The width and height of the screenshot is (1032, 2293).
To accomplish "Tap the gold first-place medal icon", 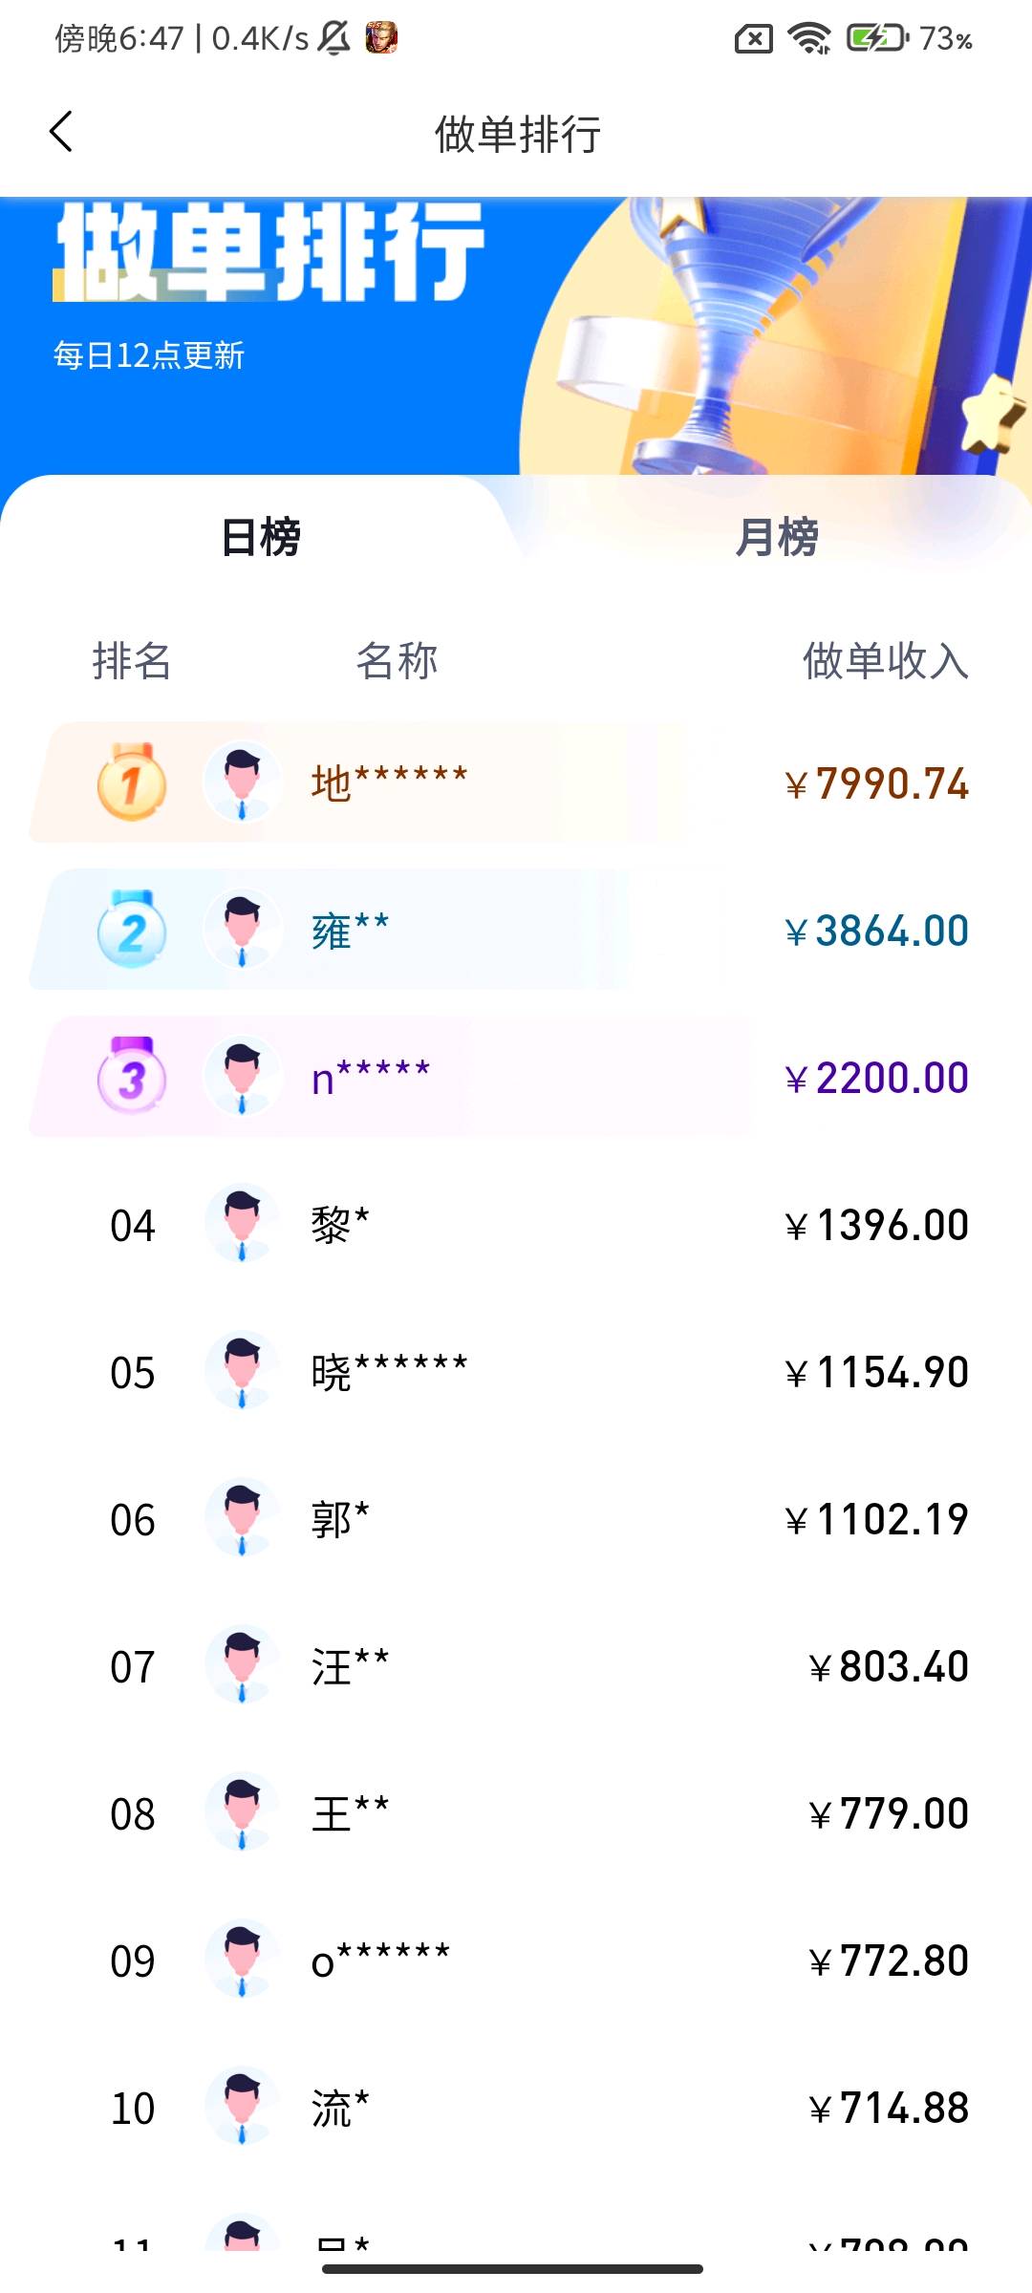I will [x=132, y=782].
